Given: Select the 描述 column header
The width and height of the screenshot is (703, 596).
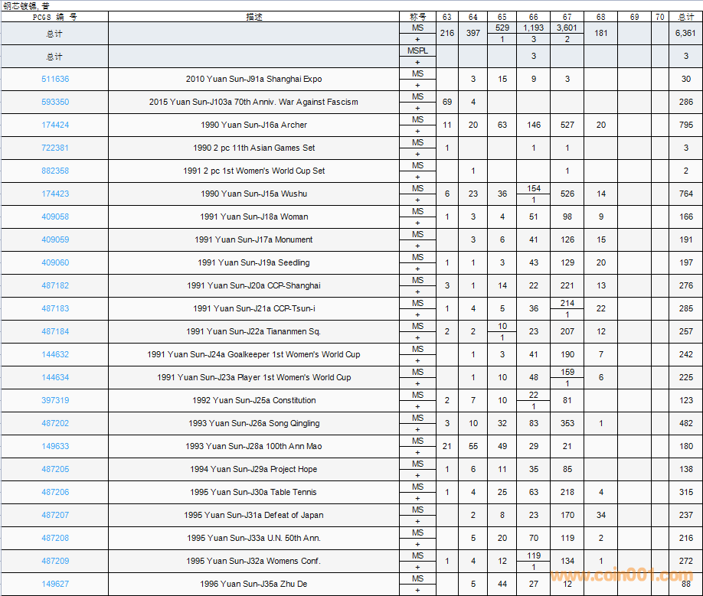Looking at the screenshot, I should click(253, 17).
